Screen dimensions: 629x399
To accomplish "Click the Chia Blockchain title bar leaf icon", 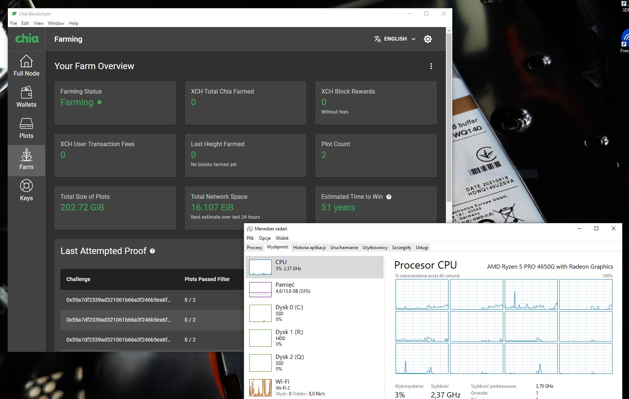I will point(14,14).
